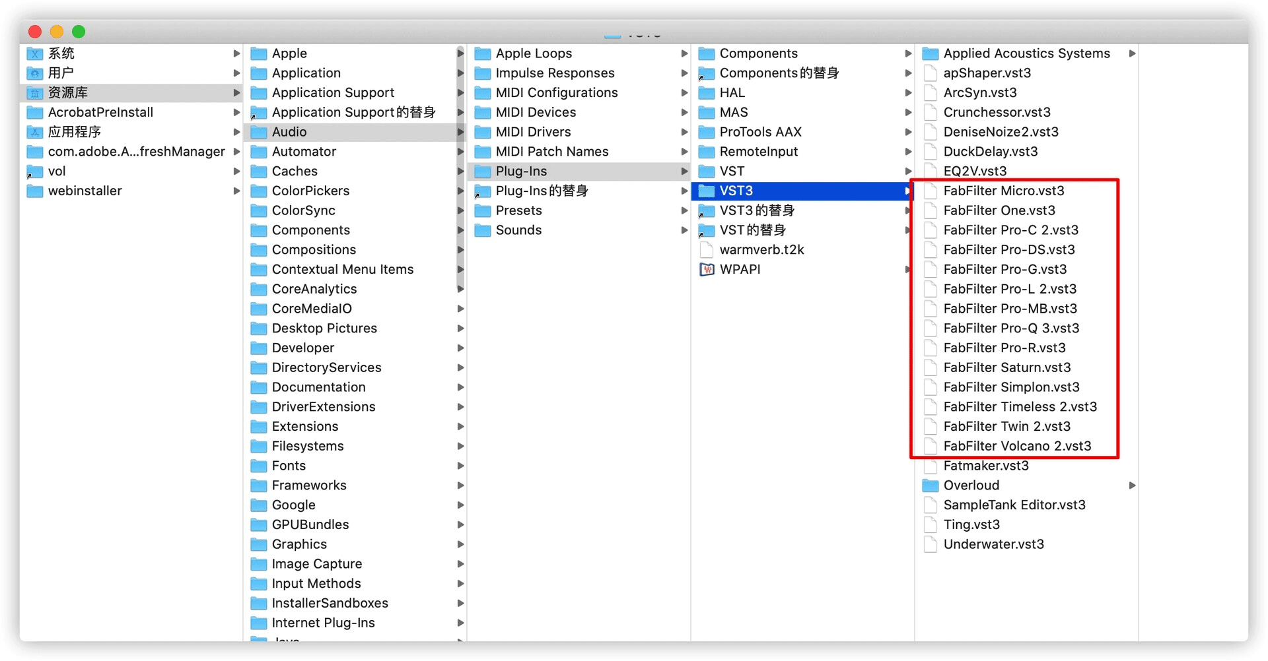Click the Audio folder icon
Screen dimensions: 1268x661
pos(259,132)
